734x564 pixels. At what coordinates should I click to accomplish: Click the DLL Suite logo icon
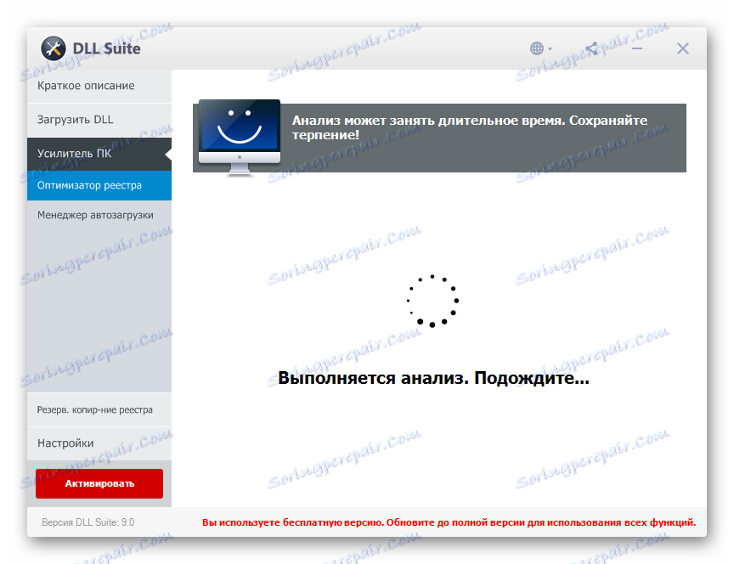(53, 48)
